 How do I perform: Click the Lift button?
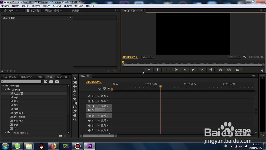tap(220, 70)
